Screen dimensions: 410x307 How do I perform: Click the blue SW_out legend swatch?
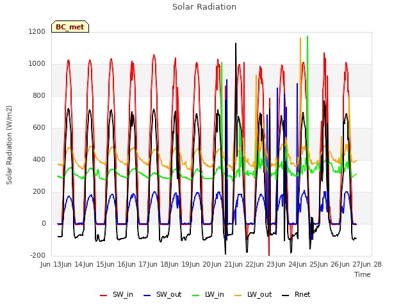click(x=147, y=295)
